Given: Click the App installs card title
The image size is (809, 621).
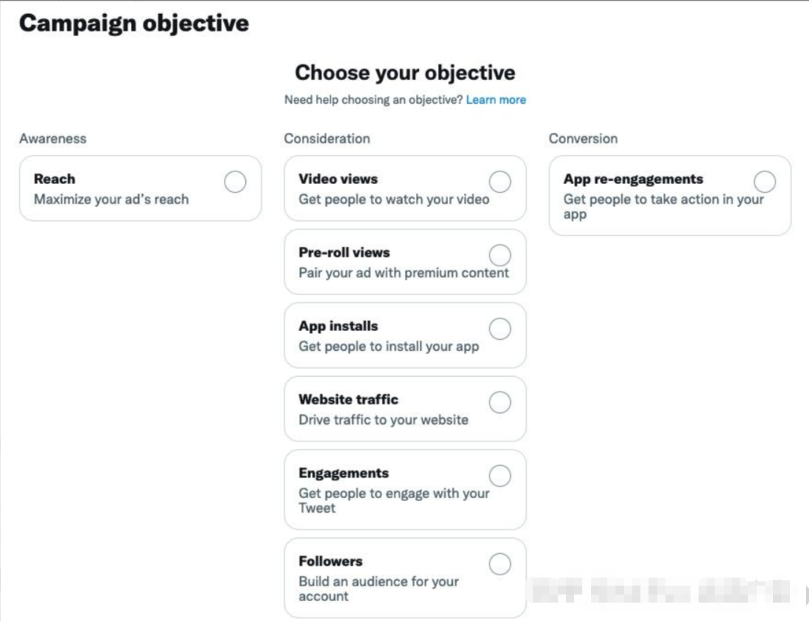Looking at the screenshot, I should (338, 326).
